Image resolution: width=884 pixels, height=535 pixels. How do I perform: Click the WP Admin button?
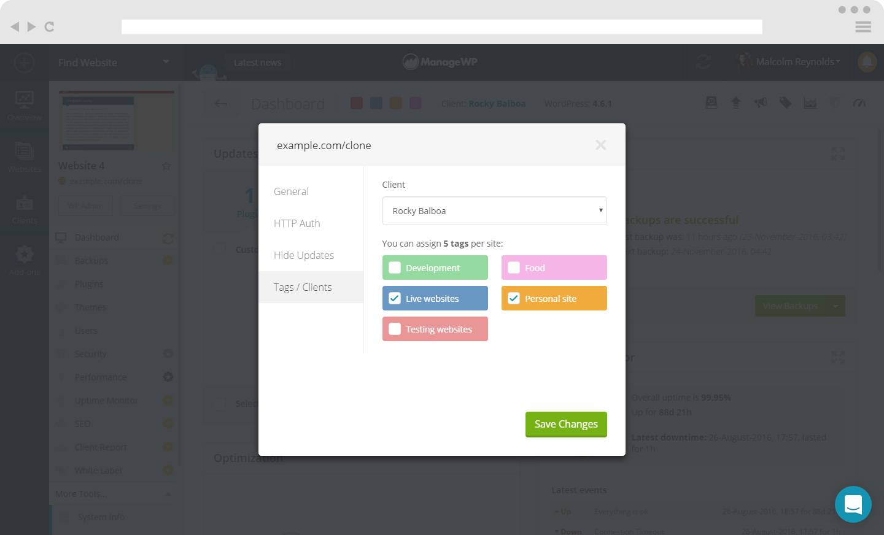point(85,206)
